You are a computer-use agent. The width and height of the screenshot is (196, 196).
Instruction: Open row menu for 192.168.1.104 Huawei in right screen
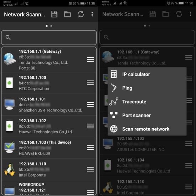(x=189, y=165)
